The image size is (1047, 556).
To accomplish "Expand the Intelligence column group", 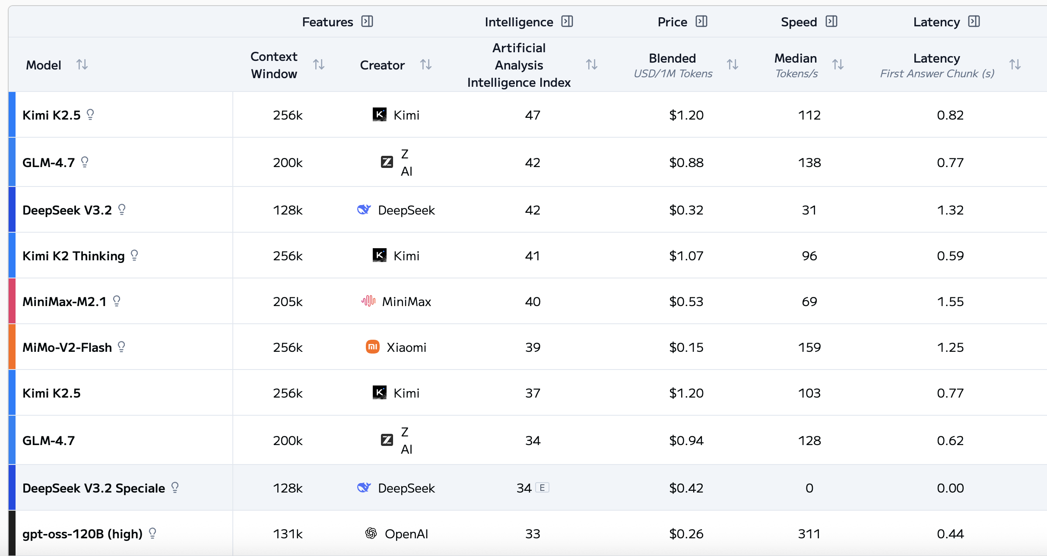I will tap(567, 22).
